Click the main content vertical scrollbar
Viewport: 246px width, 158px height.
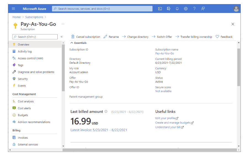[239, 67]
